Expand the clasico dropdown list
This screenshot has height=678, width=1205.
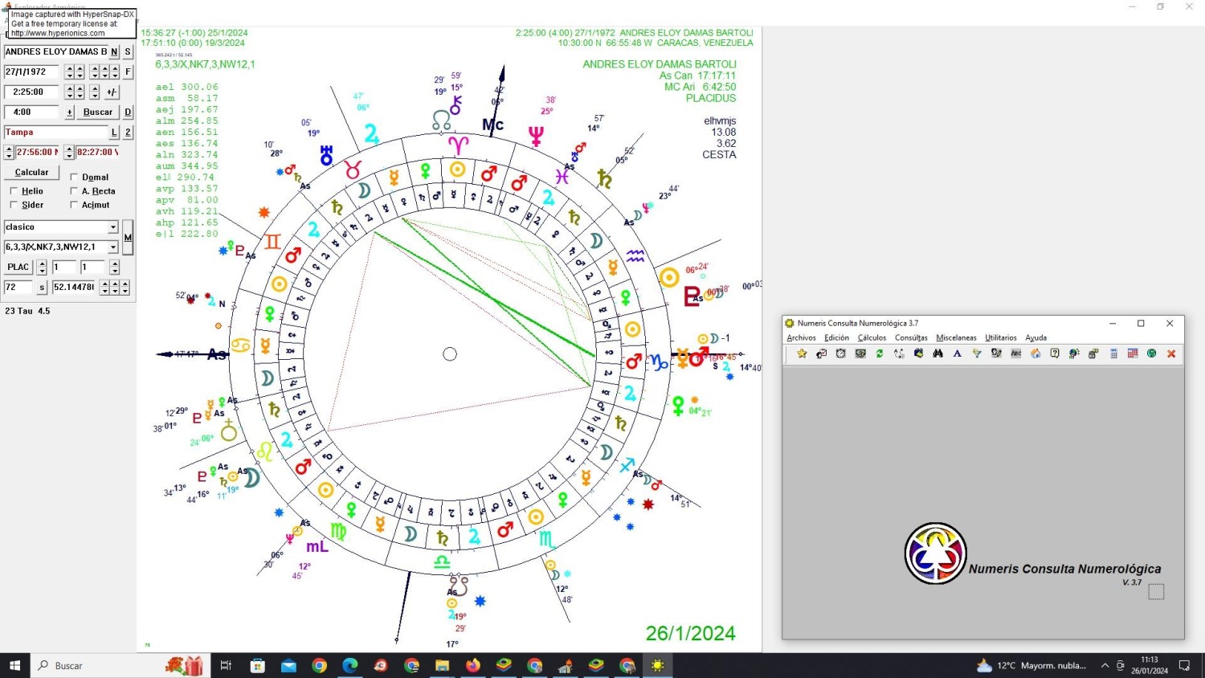point(113,227)
